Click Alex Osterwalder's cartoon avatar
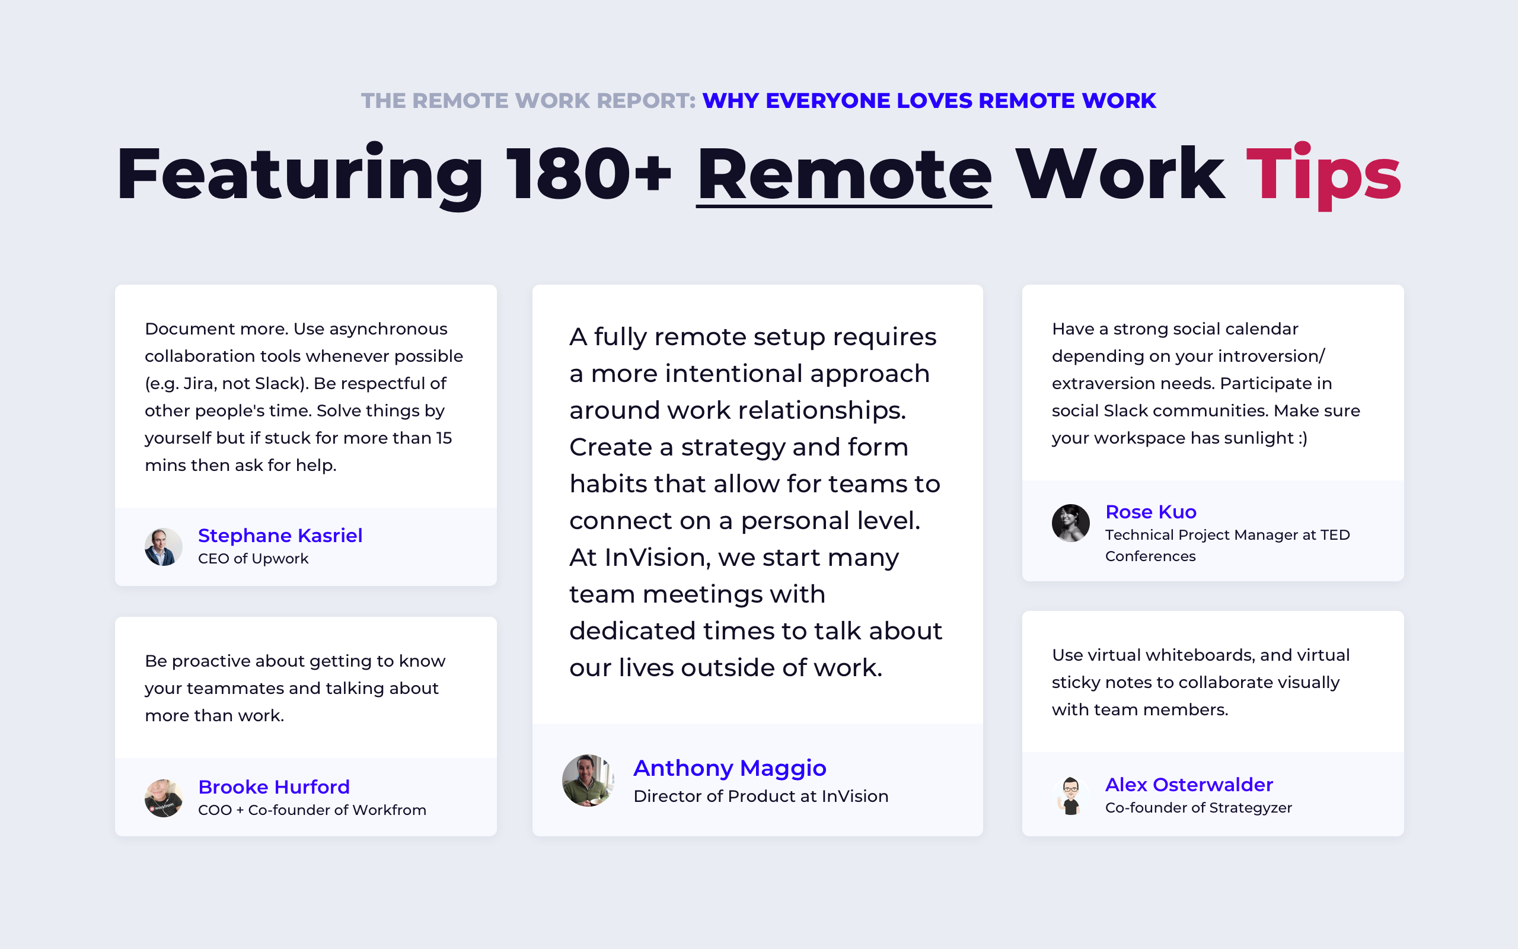Screen dimensions: 1518x949 click(1070, 796)
